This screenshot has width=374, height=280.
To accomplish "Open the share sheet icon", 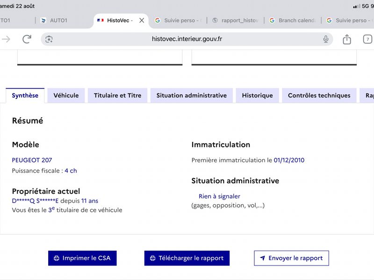I will click(347, 39).
